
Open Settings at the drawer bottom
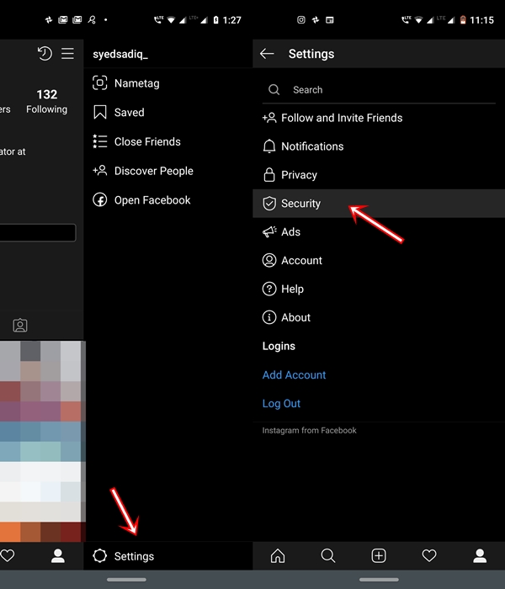tap(168, 556)
